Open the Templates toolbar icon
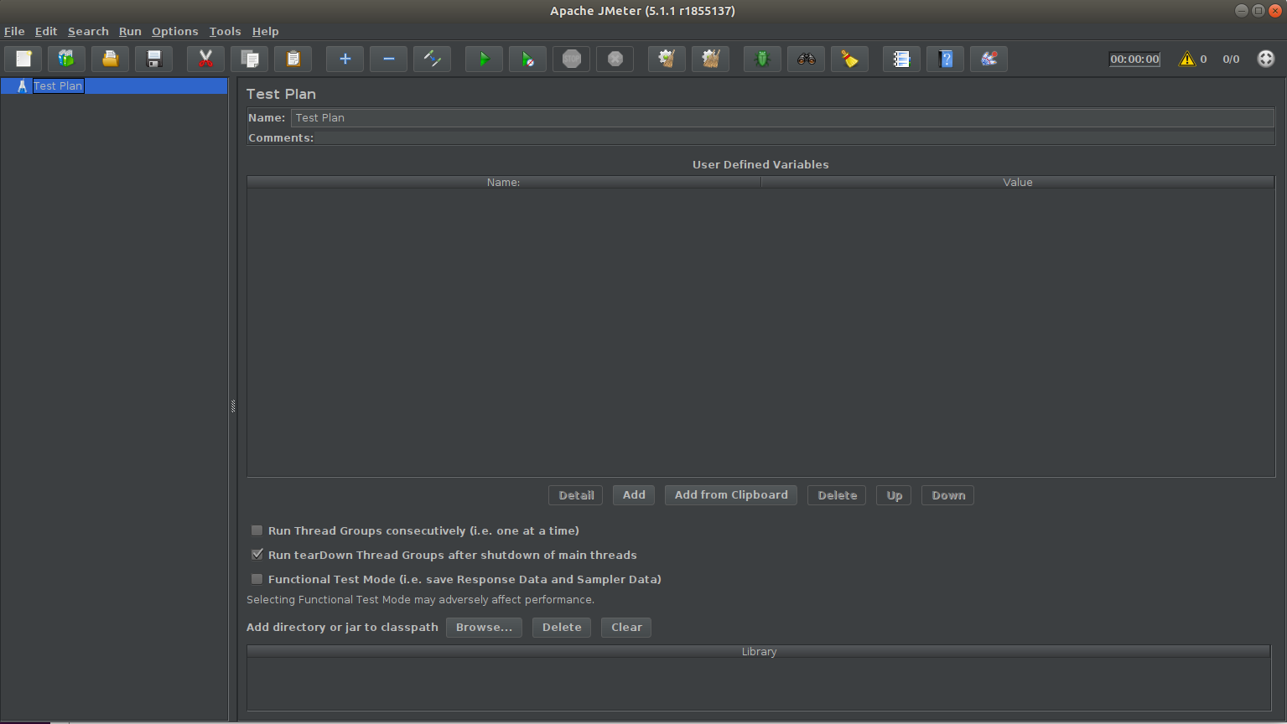The width and height of the screenshot is (1287, 724). pyautogui.click(x=67, y=59)
